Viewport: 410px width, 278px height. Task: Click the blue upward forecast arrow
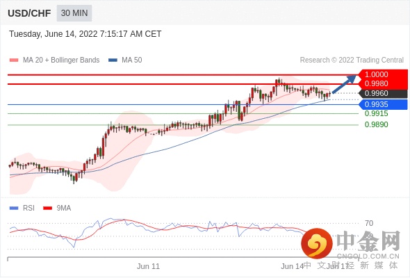coord(344,83)
